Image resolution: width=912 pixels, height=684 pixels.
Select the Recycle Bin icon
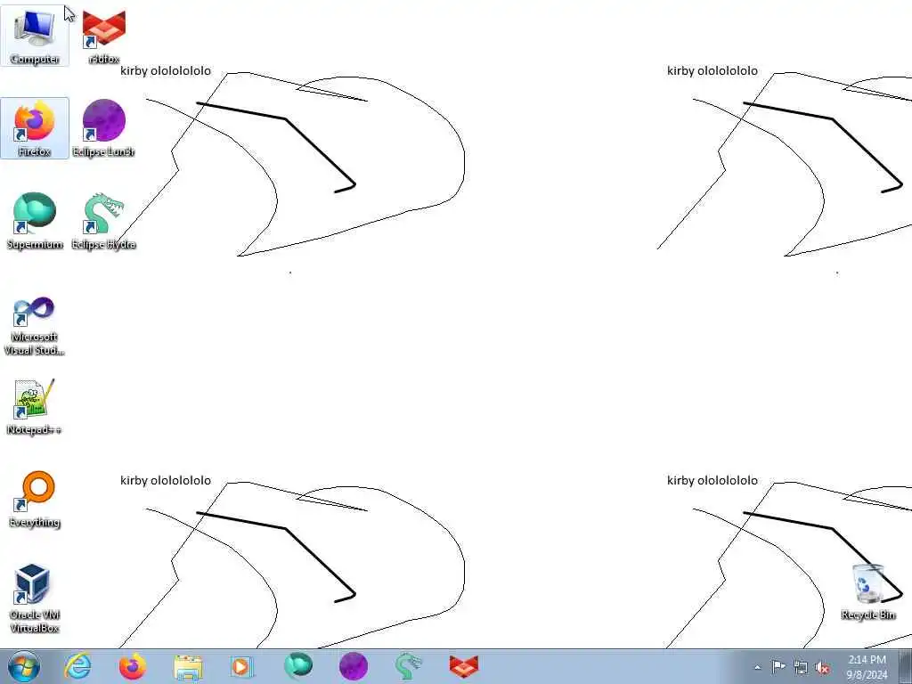pyautogui.click(x=867, y=592)
